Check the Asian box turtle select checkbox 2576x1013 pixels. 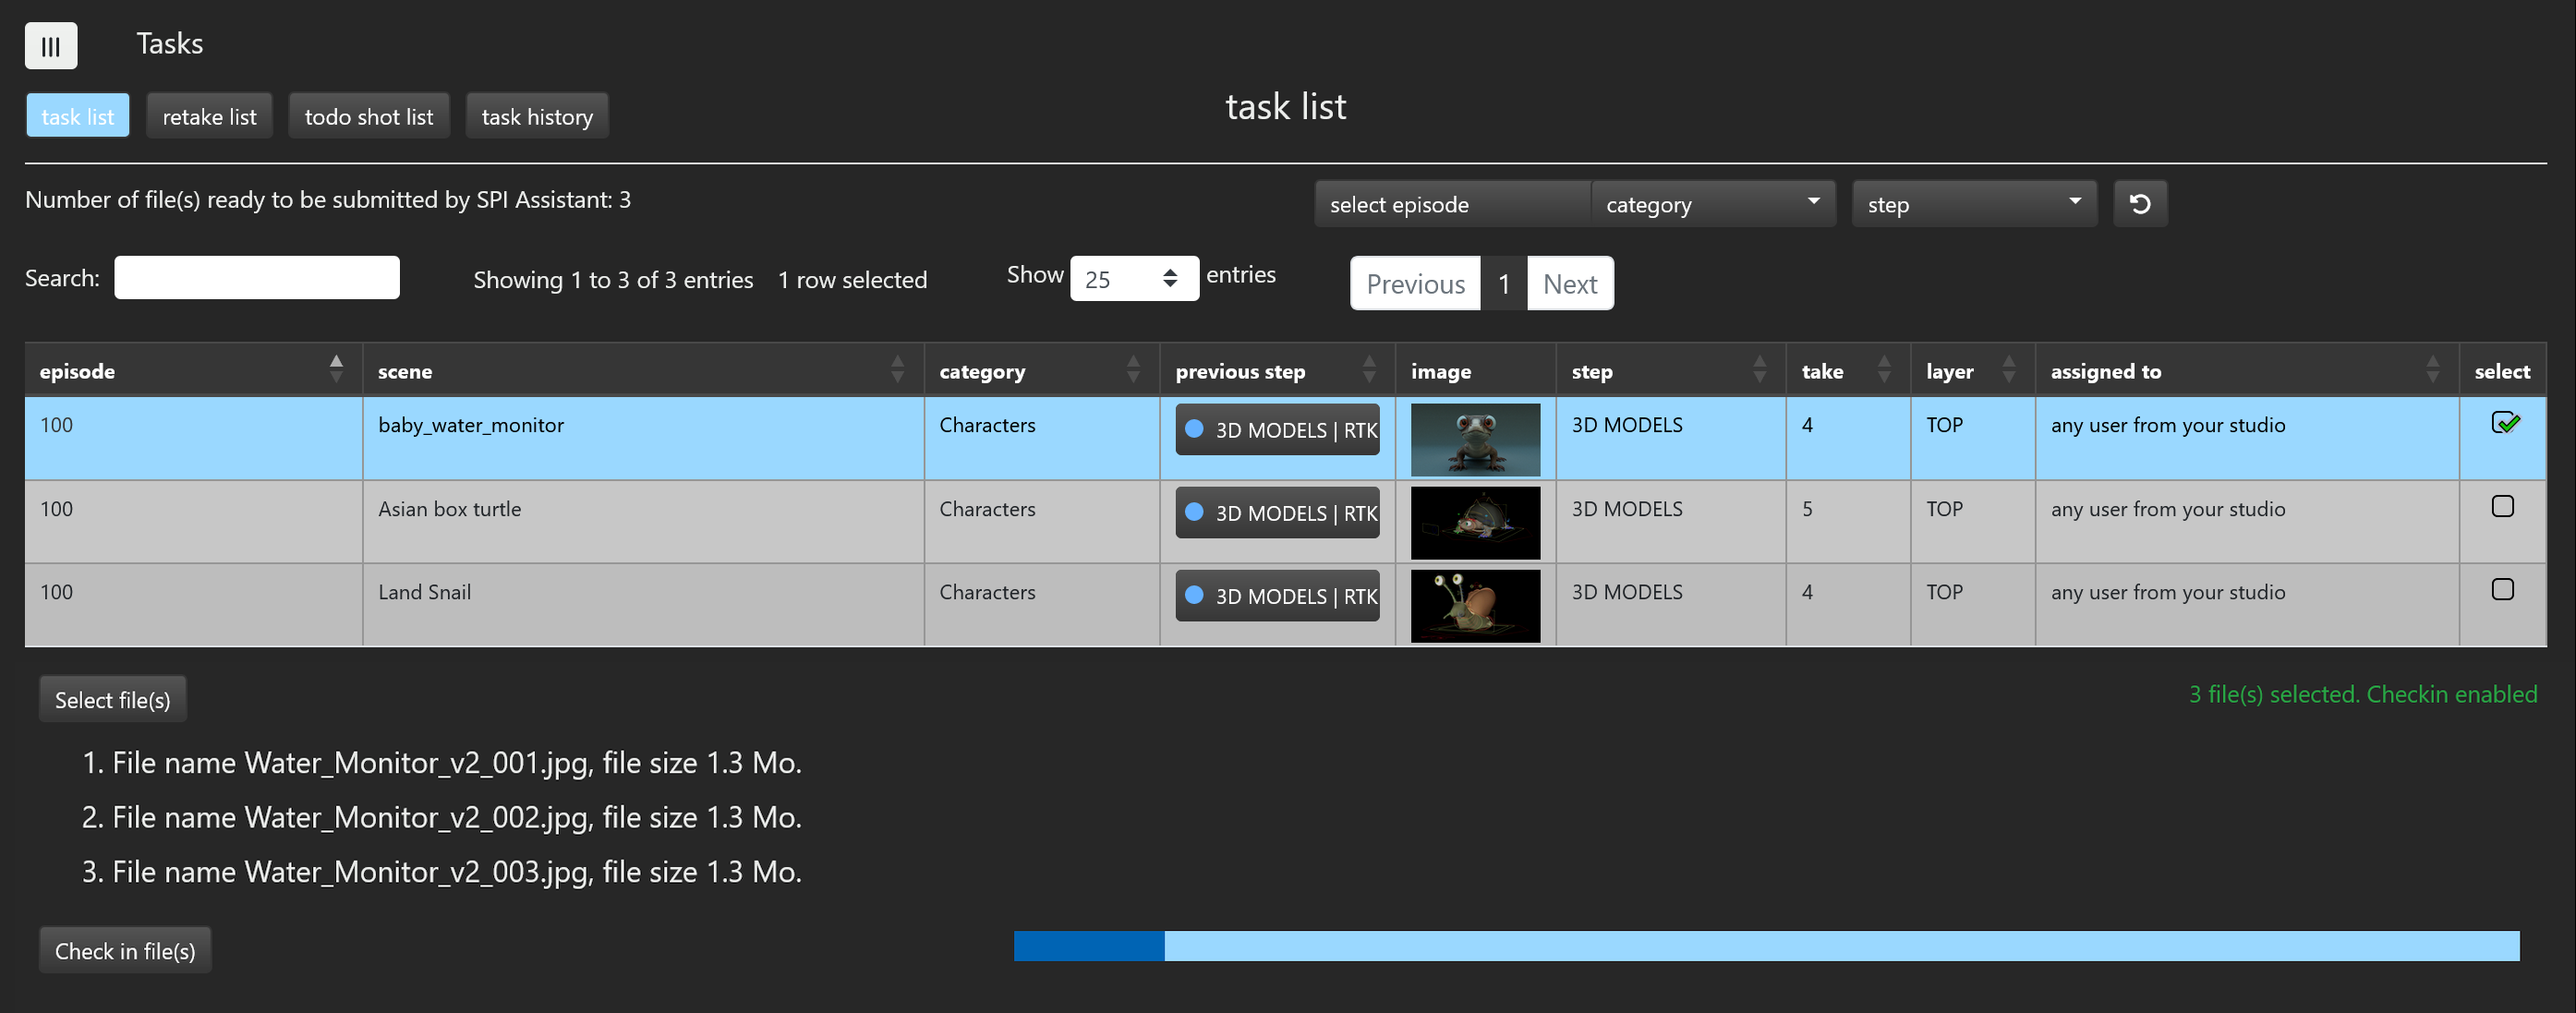[2502, 506]
